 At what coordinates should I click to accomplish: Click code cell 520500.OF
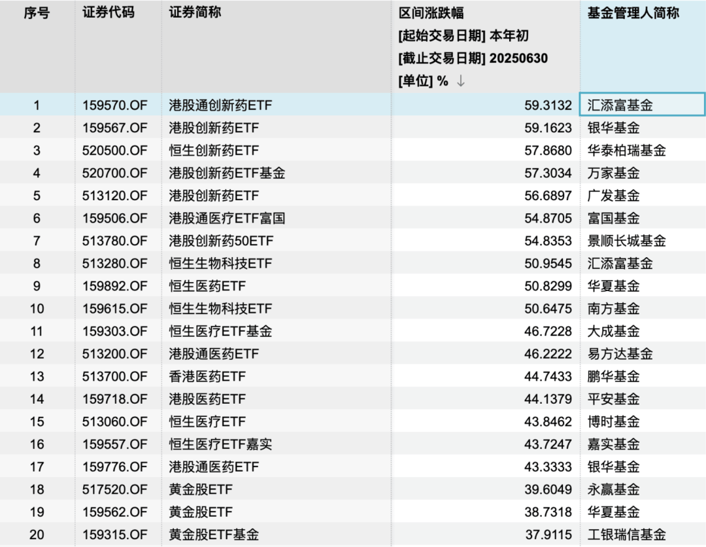pyautogui.click(x=115, y=150)
